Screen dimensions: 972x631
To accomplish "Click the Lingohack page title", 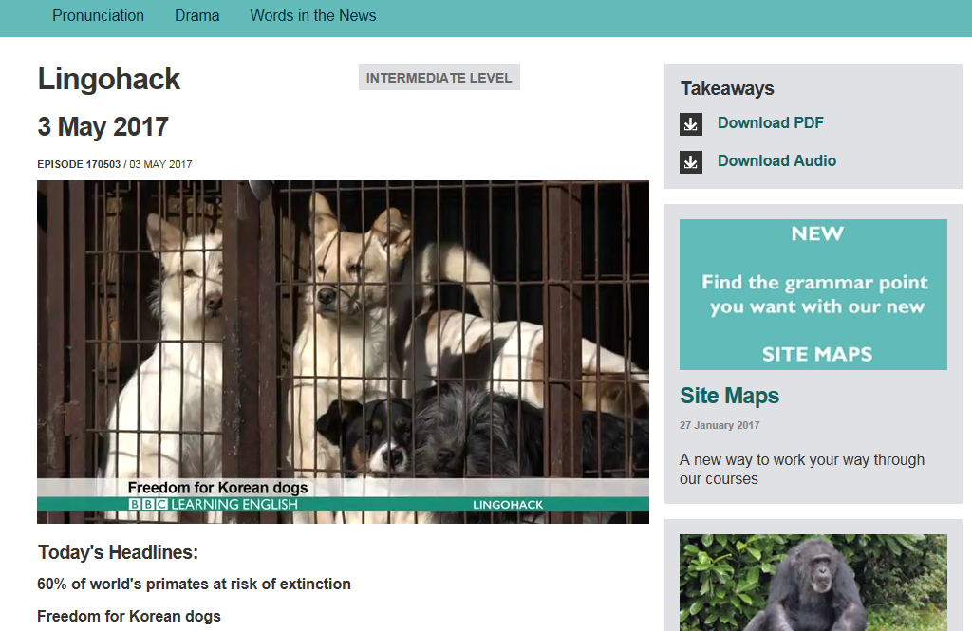I will 109,80.
